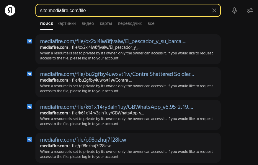The height and width of the screenshot is (165, 258).
Task: Open the Contra Shattered Soldier result title link
Action: (117, 74)
